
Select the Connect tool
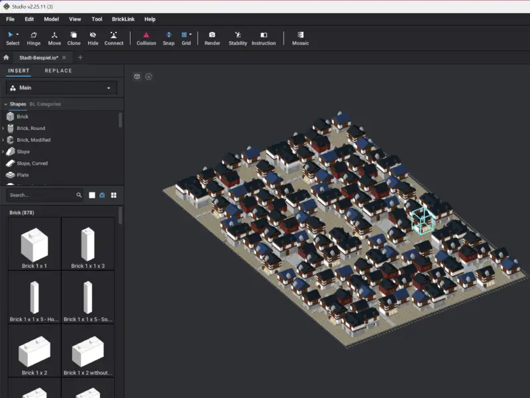(113, 38)
